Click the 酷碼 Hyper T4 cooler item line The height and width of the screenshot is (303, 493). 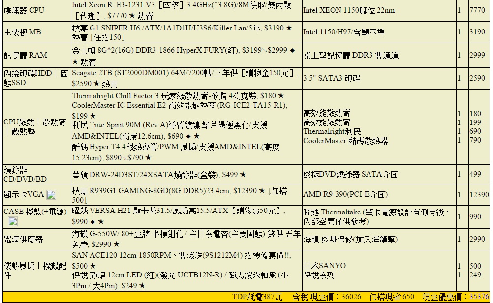coord(176,152)
